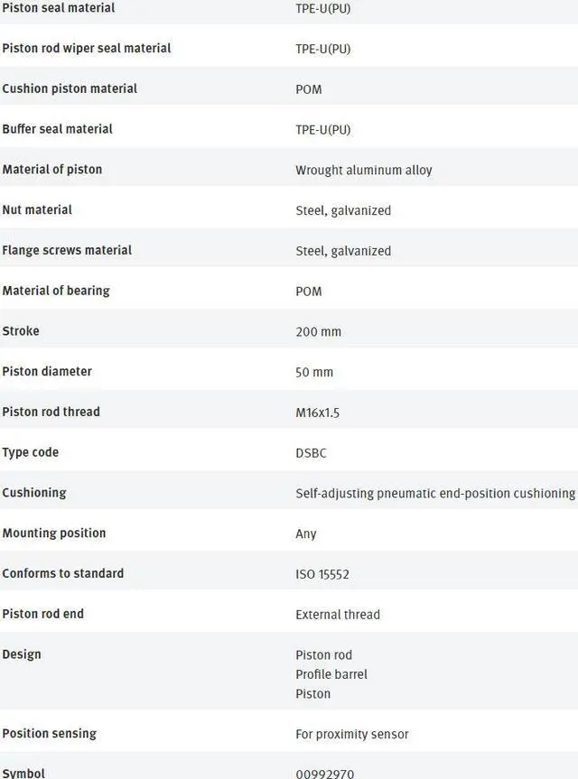Select "Steel, galvanized" beside Flange screws material

pos(343,251)
